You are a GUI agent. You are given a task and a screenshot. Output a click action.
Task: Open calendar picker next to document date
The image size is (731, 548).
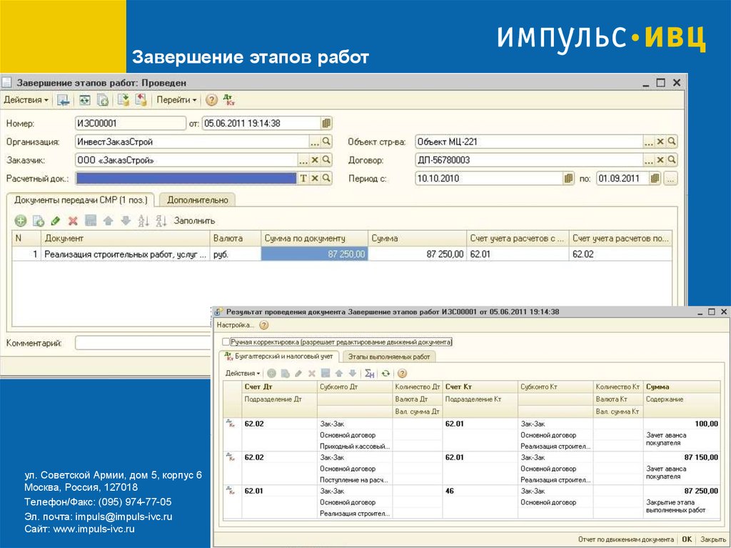tap(326, 123)
